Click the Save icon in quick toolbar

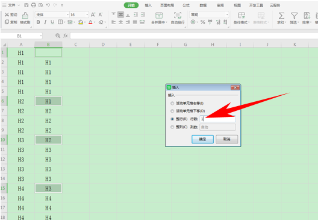26,5
